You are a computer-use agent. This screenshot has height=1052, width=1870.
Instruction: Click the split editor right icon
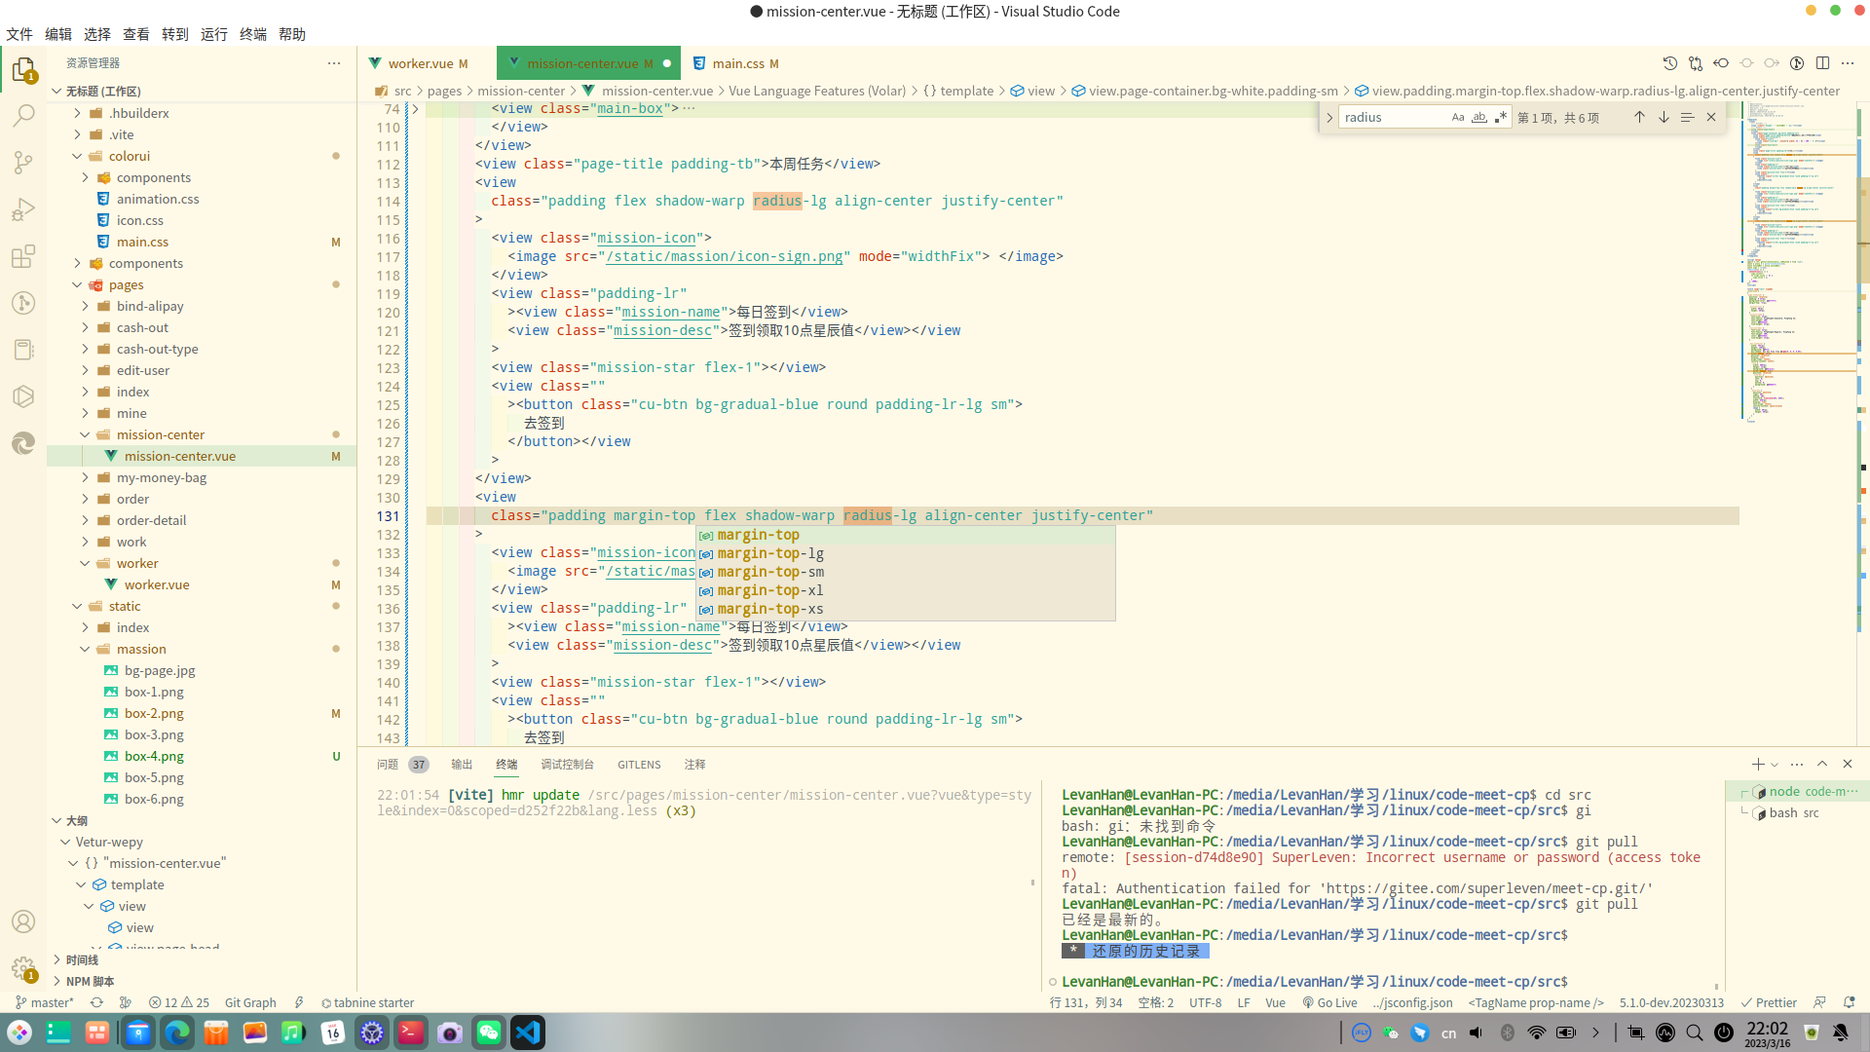click(x=1822, y=63)
